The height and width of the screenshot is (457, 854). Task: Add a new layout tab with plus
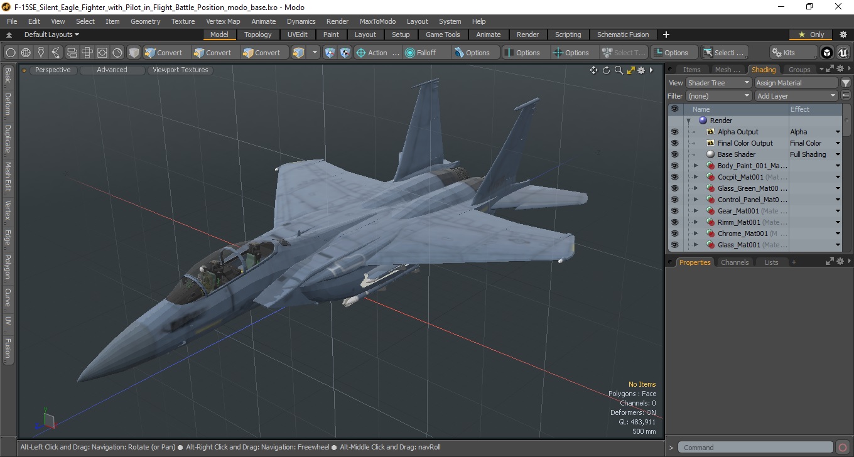tap(666, 35)
